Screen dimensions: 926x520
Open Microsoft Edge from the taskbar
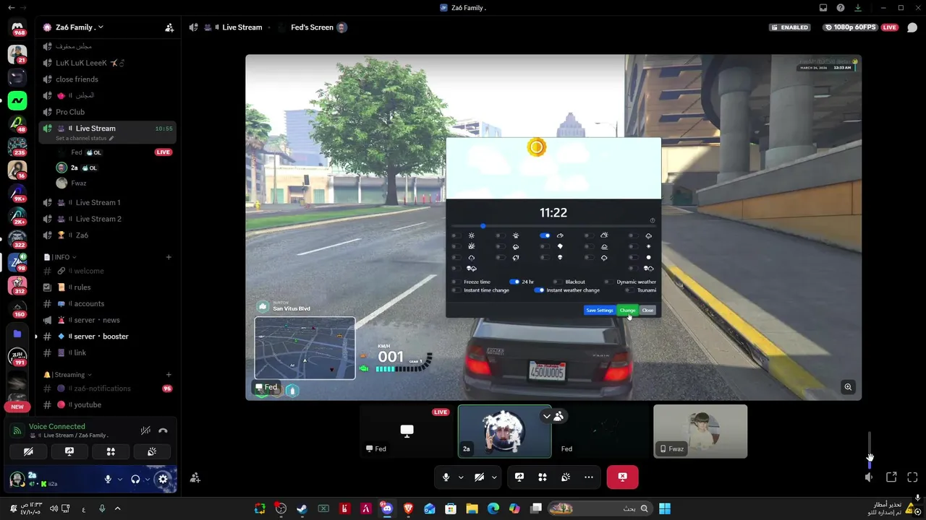click(x=493, y=508)
